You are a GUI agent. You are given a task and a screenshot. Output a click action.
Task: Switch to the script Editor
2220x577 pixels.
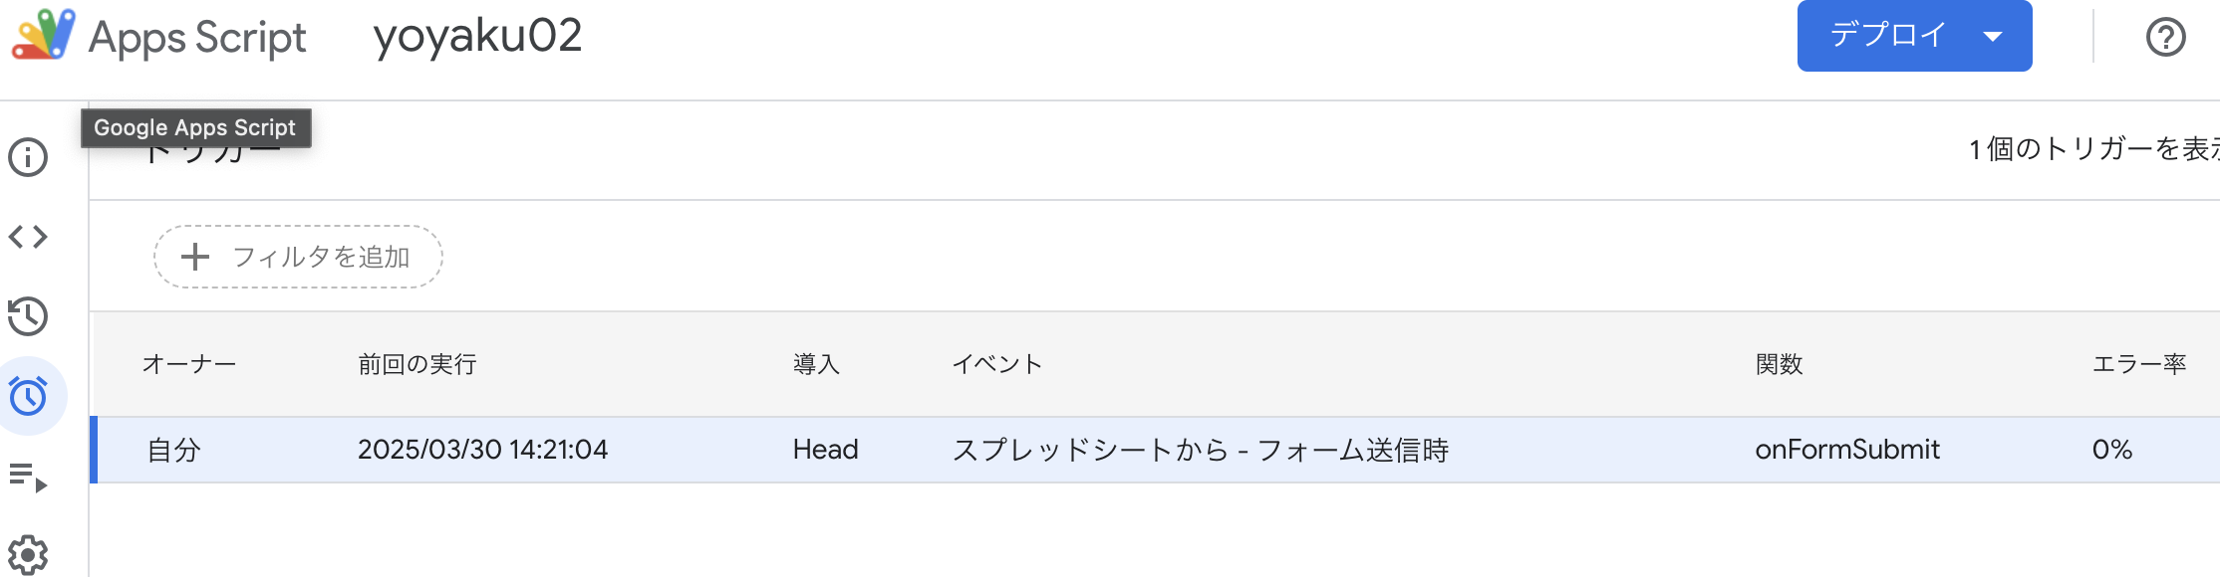click(27, 237)
